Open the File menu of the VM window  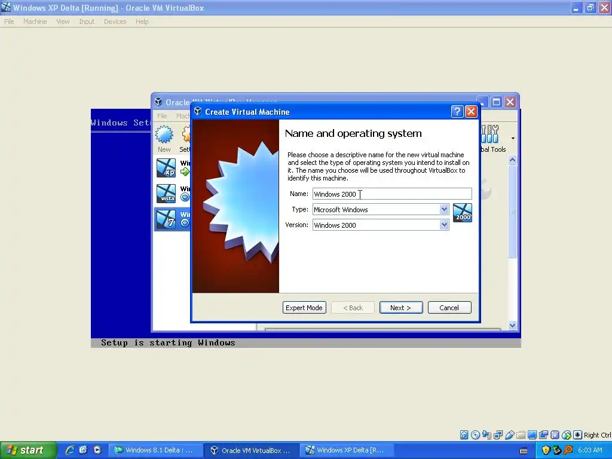[x=9, y=22]
